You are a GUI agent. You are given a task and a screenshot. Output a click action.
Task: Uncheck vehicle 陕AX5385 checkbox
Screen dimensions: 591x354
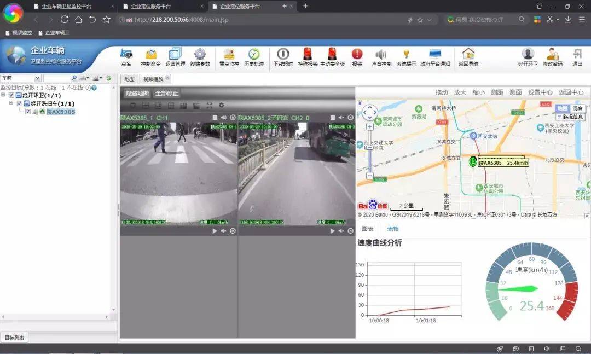[28, 112]
